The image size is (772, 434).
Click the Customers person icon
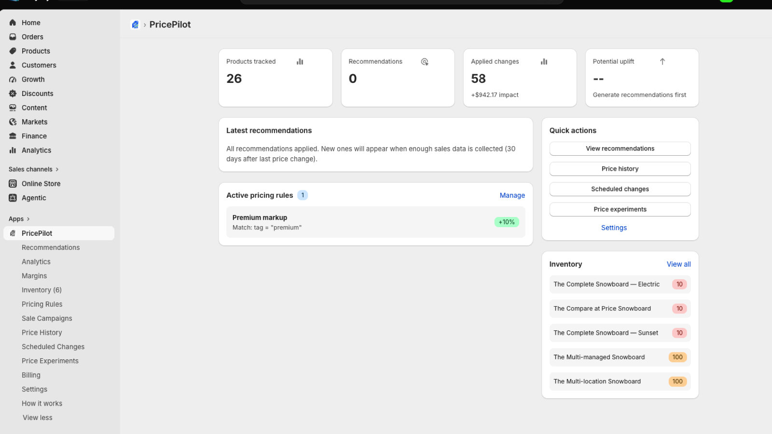[x=13, y=65]
